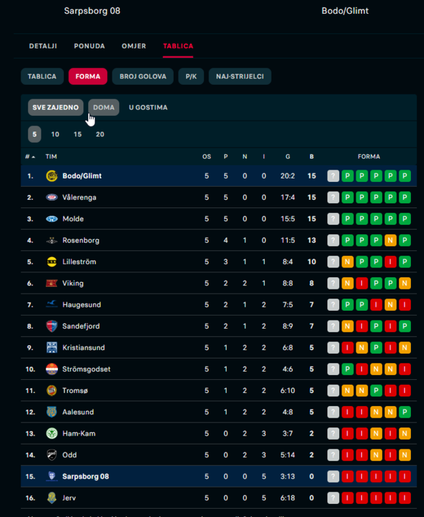
Task: Click the Sandefjord shield crest icon
Action: click(52, 326)
